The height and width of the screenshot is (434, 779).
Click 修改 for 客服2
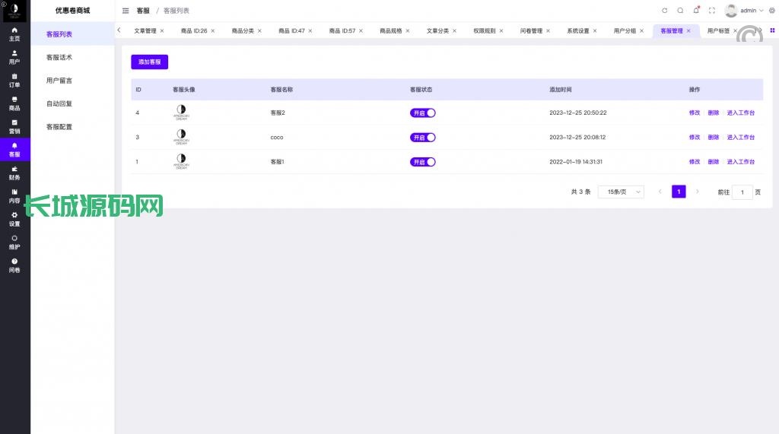(x=695, y=112)
